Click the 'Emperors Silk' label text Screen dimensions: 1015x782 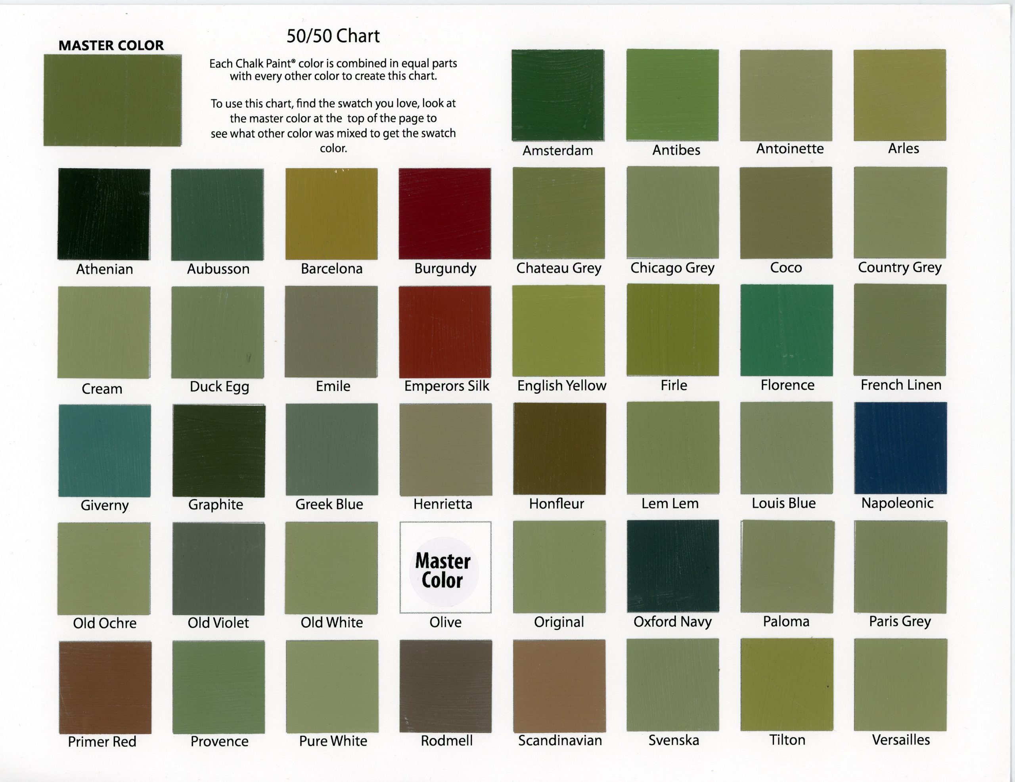[x=446, y=386]
